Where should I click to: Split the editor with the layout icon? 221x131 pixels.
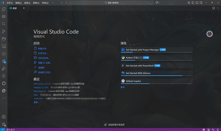point(214,8)
